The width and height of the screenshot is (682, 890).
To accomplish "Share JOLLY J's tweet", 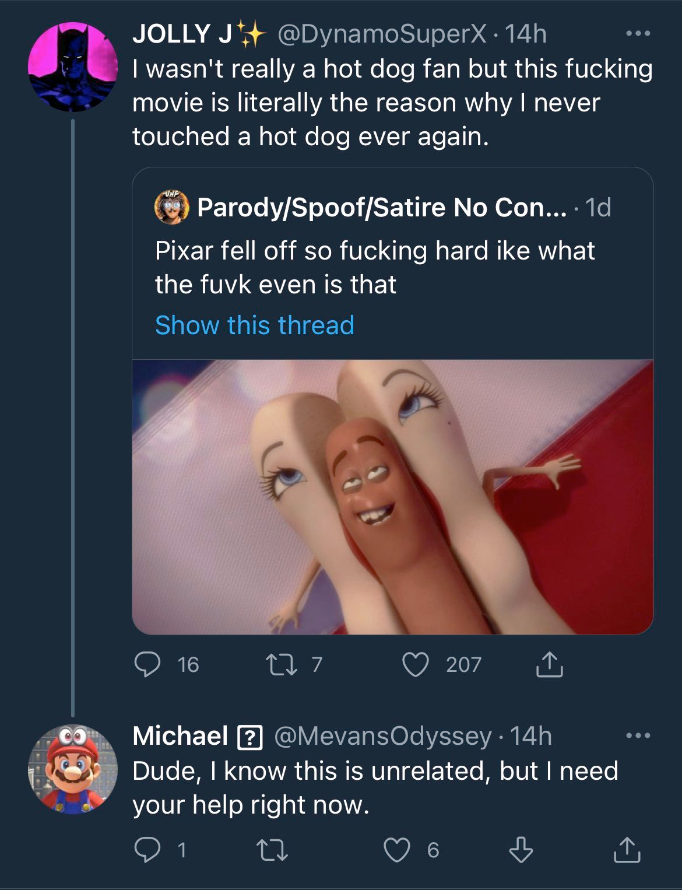I will point(549,664).
